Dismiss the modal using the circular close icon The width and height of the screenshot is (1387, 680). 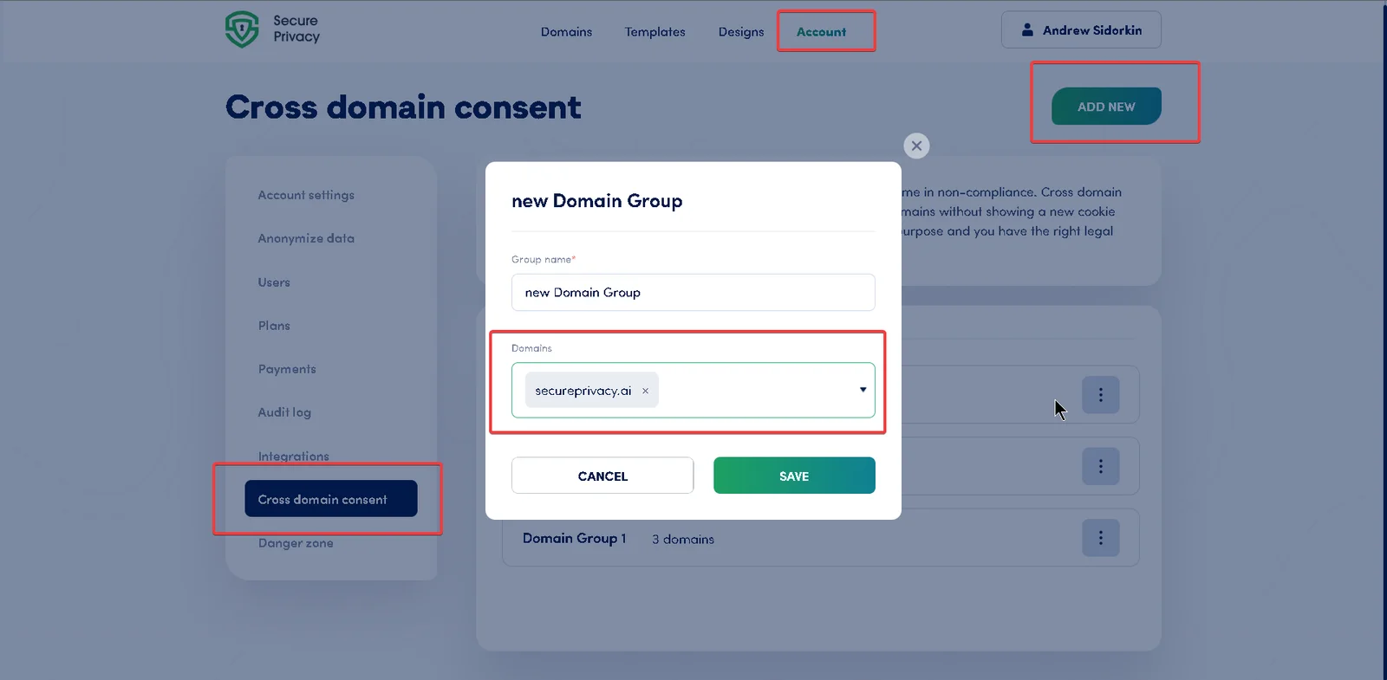coord(915,146)
